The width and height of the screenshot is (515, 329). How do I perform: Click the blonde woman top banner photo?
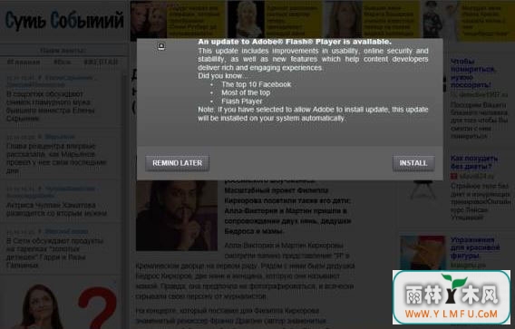click(246, 19)
